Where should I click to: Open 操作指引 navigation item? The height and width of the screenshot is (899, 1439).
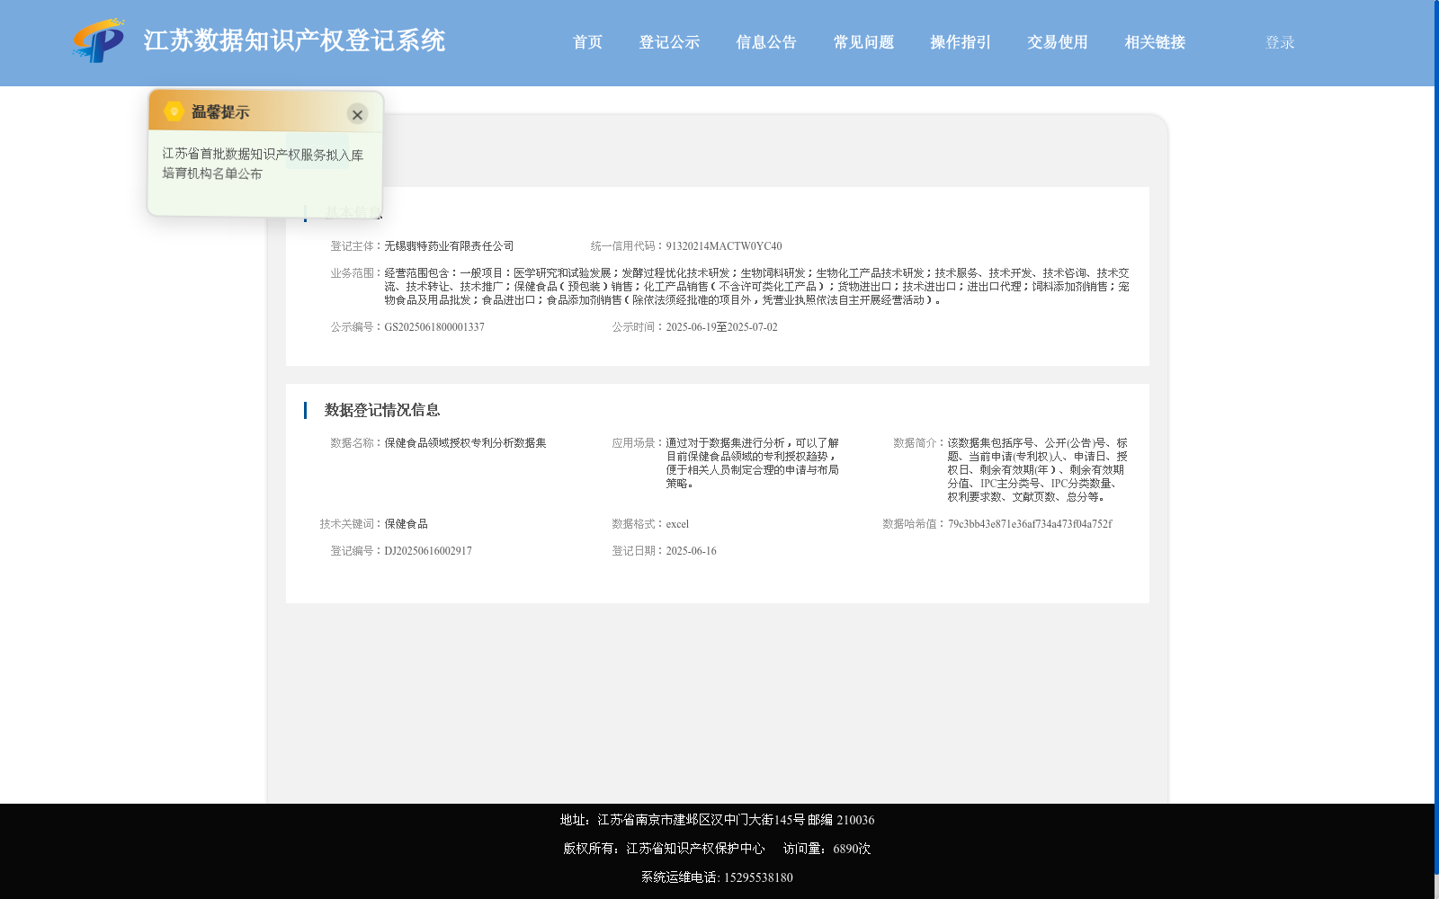click(x=961, y=42)
